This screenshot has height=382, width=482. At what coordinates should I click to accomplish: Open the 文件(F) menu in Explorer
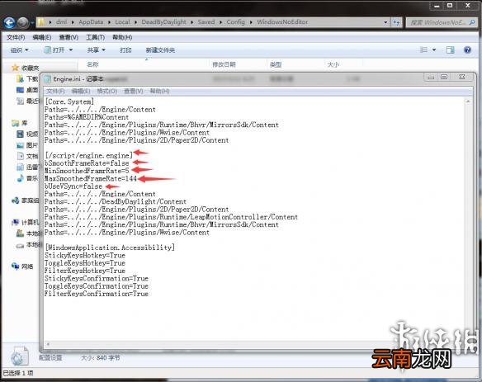coord(16,37)
